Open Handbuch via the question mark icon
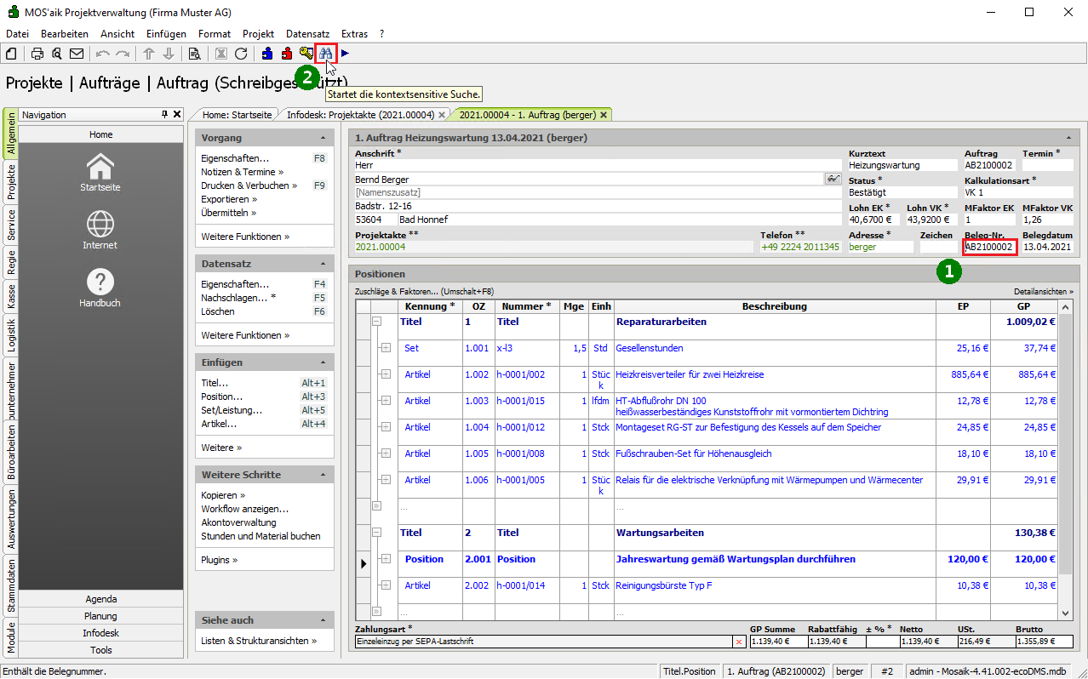Image resolution: width=1088 pixels, height=679 pixels. [x=100, y=282]
